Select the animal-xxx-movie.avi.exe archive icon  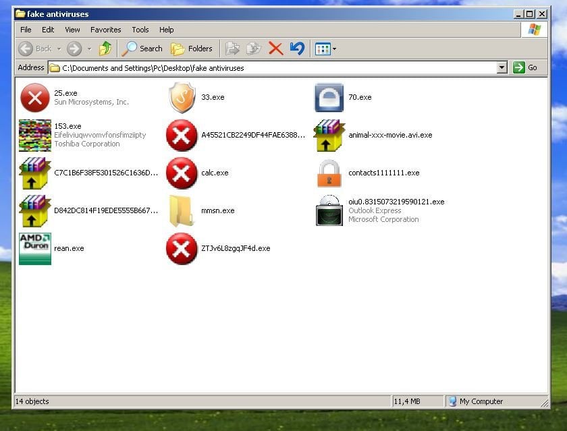pyautogui.click(x=329, y=136)
